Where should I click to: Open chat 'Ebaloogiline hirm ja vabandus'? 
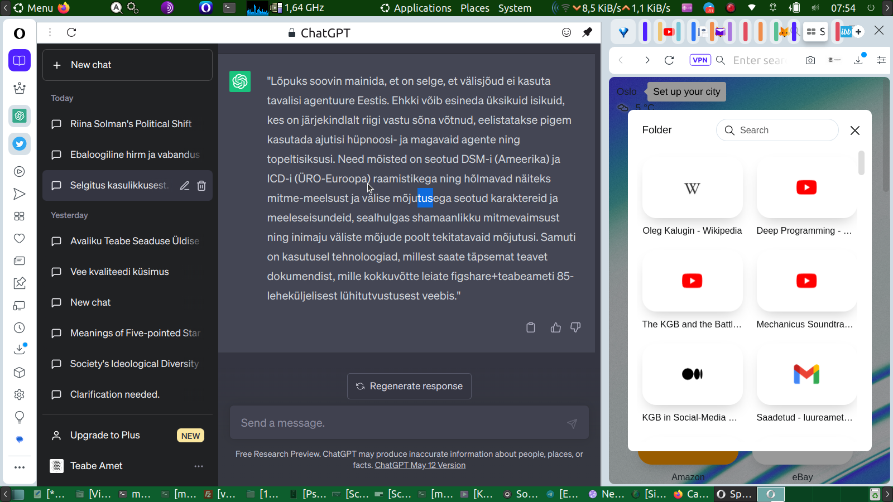[x=127, y=155]
